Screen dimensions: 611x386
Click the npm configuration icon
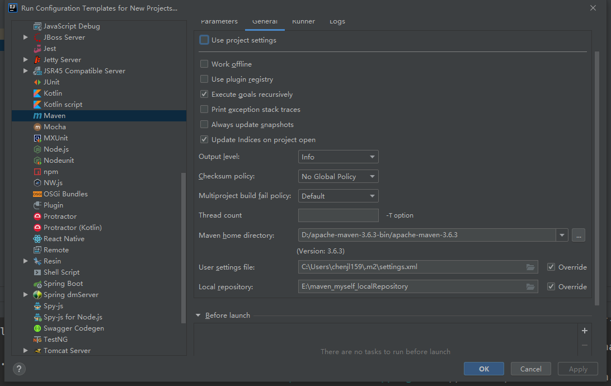(37, 172)
